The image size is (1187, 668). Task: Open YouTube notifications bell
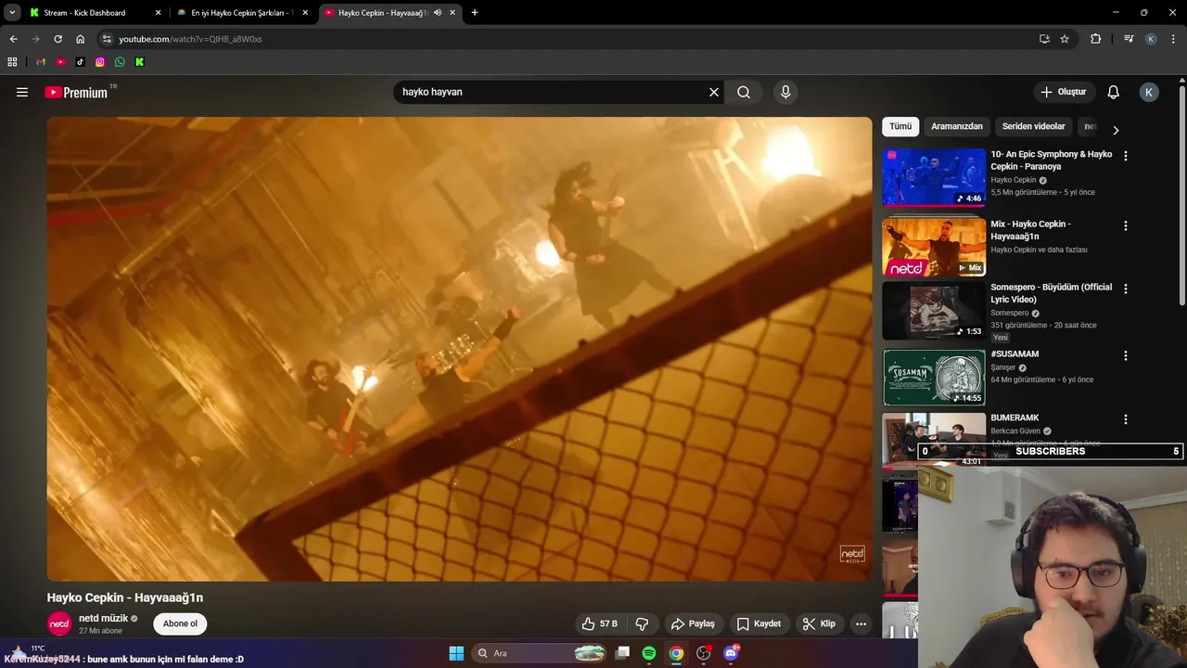[x=1114, y=92]
